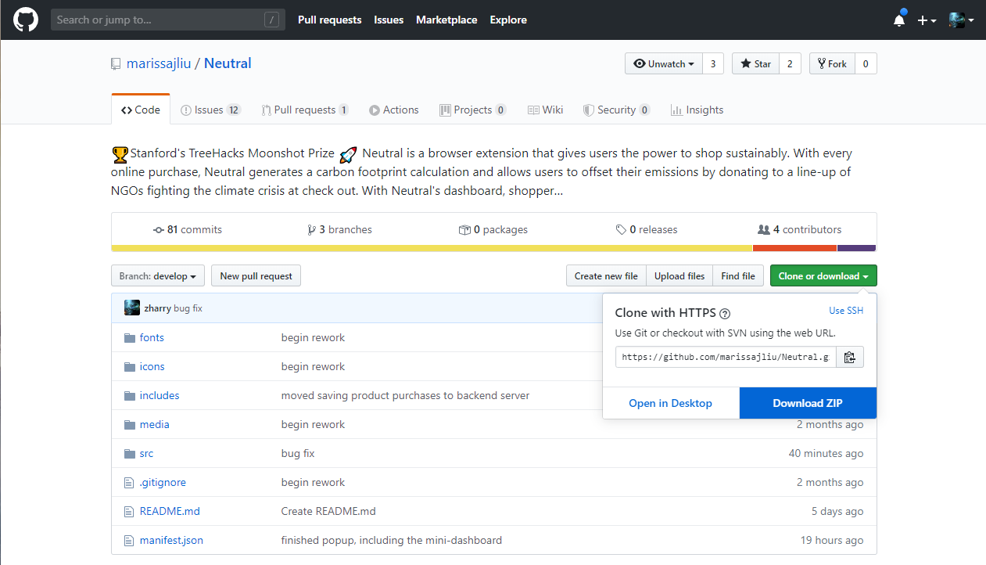View the 0 releases link
The width and height of the screenshot is (986, 565).
point(647,230)
